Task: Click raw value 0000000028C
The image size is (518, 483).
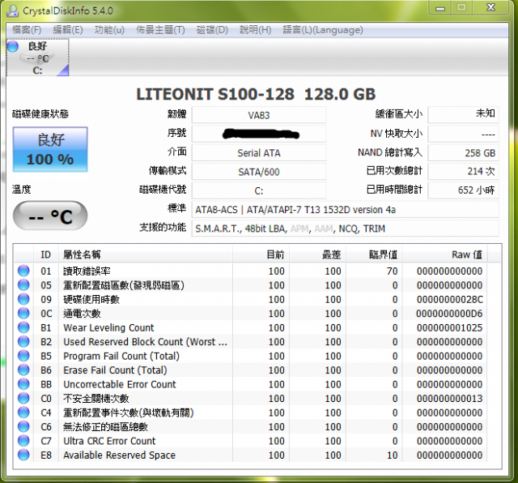Action: pyautogui.click(x=450, y=299)
